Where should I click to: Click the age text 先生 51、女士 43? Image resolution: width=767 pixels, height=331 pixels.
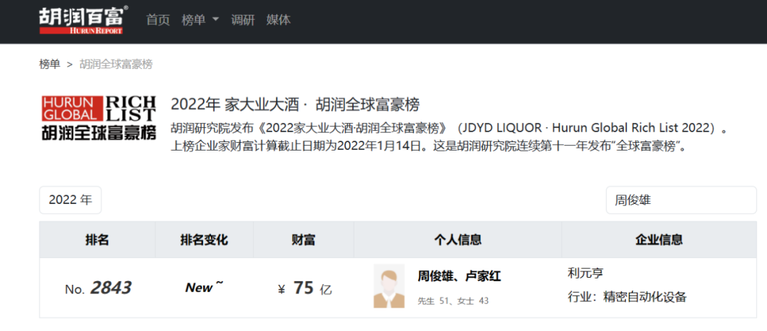pos(453,301)
